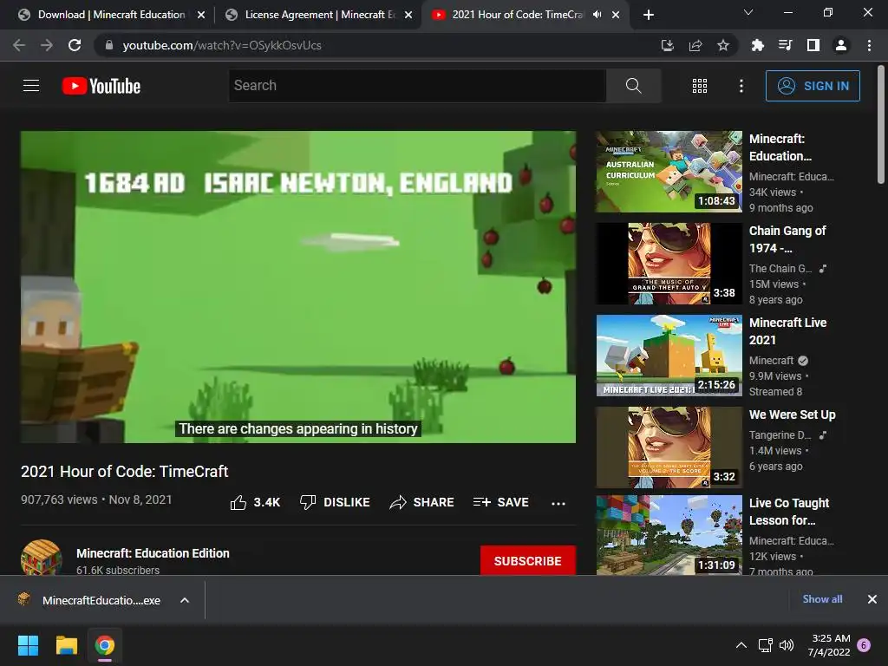Open the Australian Curriculum video thumbnail
This screenshot has width=888, height=666.
click(669, 172)
